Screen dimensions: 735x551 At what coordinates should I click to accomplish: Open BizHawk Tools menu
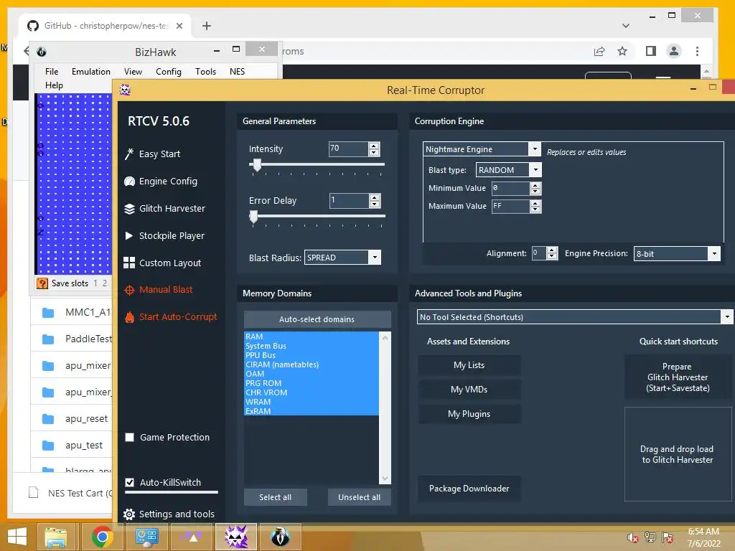[205, 71]
